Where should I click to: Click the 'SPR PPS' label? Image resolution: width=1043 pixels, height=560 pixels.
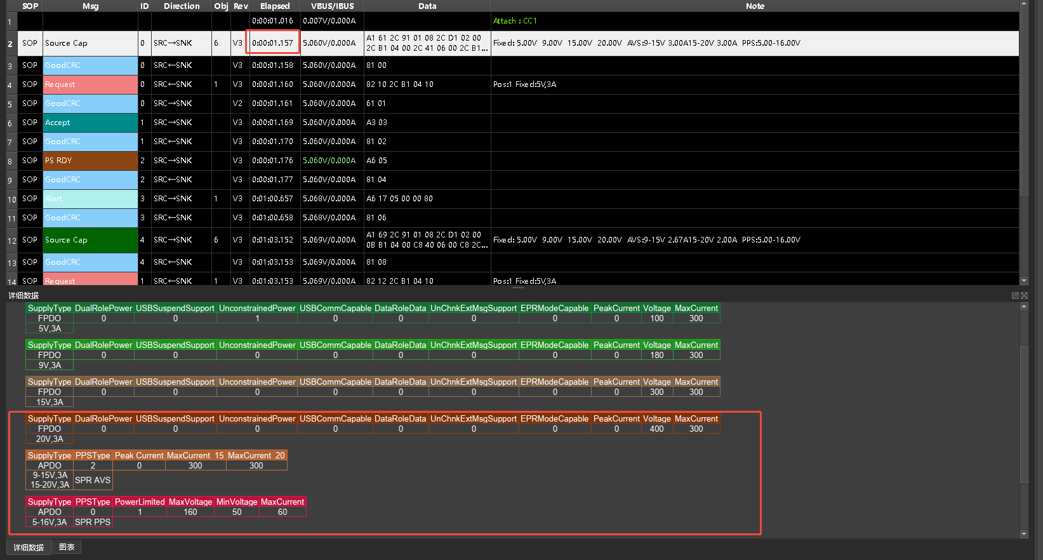[93, 522]
